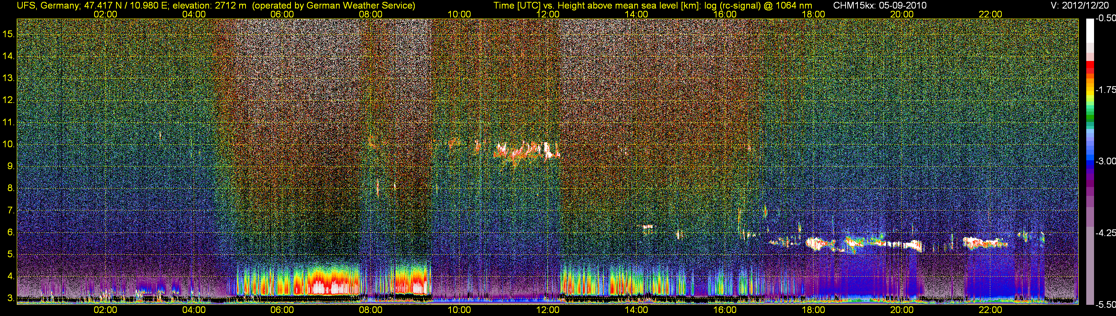
Task: Click the 22:00 label on the top time axis
Action: click(990, 14)
